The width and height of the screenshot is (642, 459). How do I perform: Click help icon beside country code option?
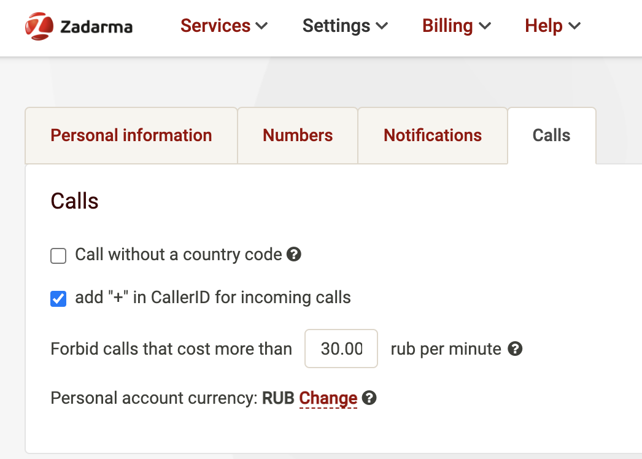coord(294,254)
